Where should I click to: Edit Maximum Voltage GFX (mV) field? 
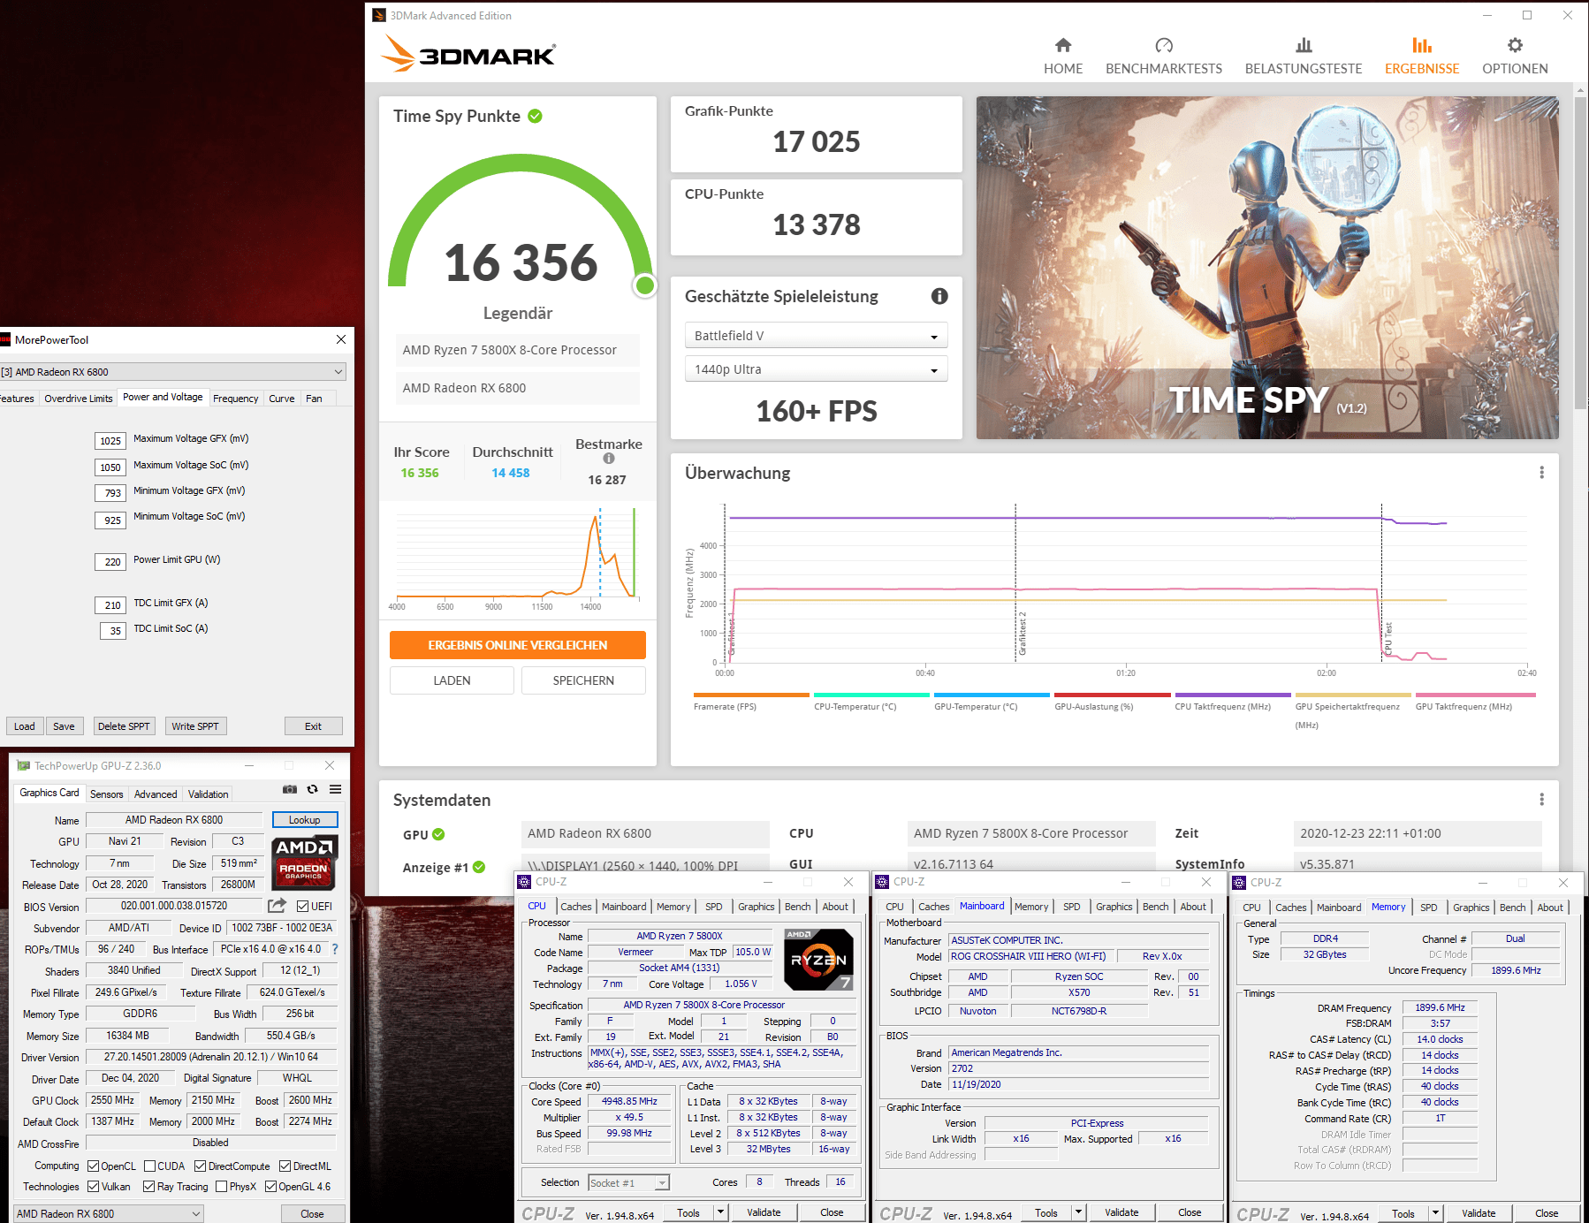pos(111,441)
